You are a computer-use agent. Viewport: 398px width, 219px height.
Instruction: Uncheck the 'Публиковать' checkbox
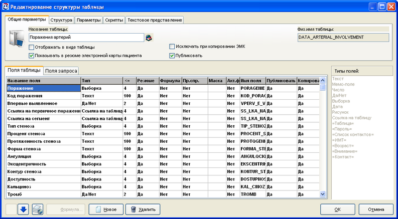pyautogui.click(x=172, y=56)
